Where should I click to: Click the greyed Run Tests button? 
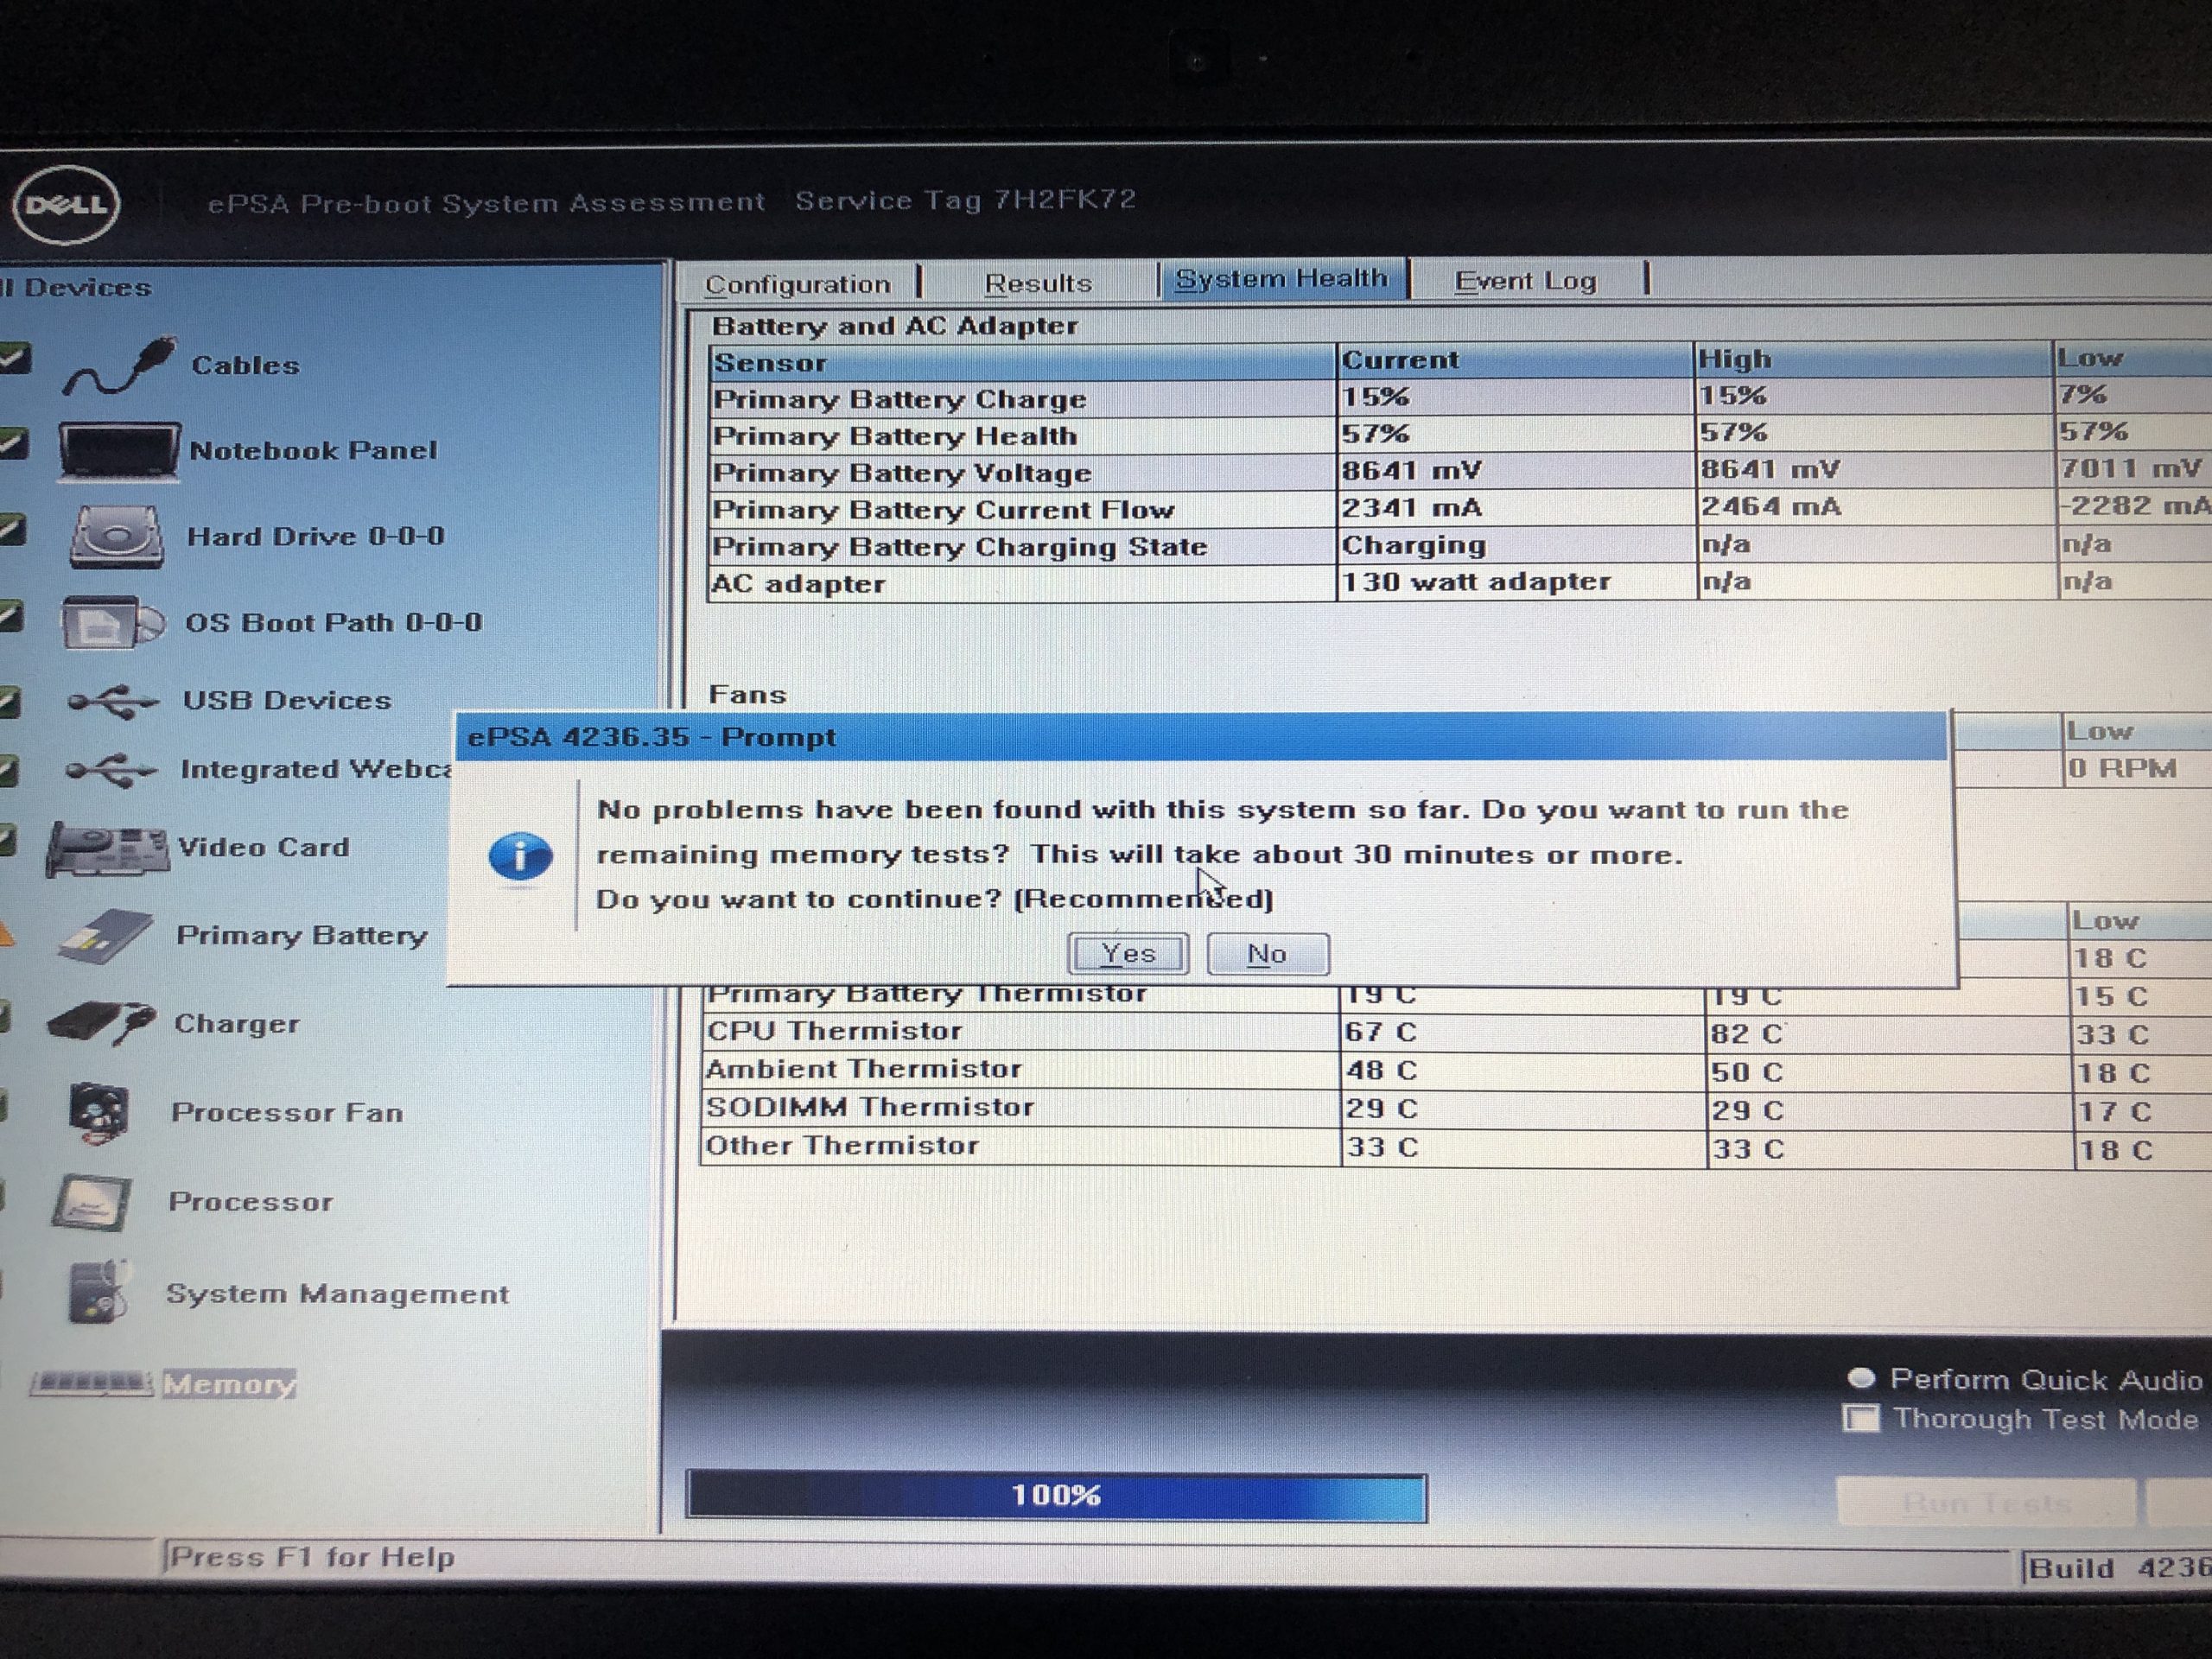[x=1985, y=1503]
